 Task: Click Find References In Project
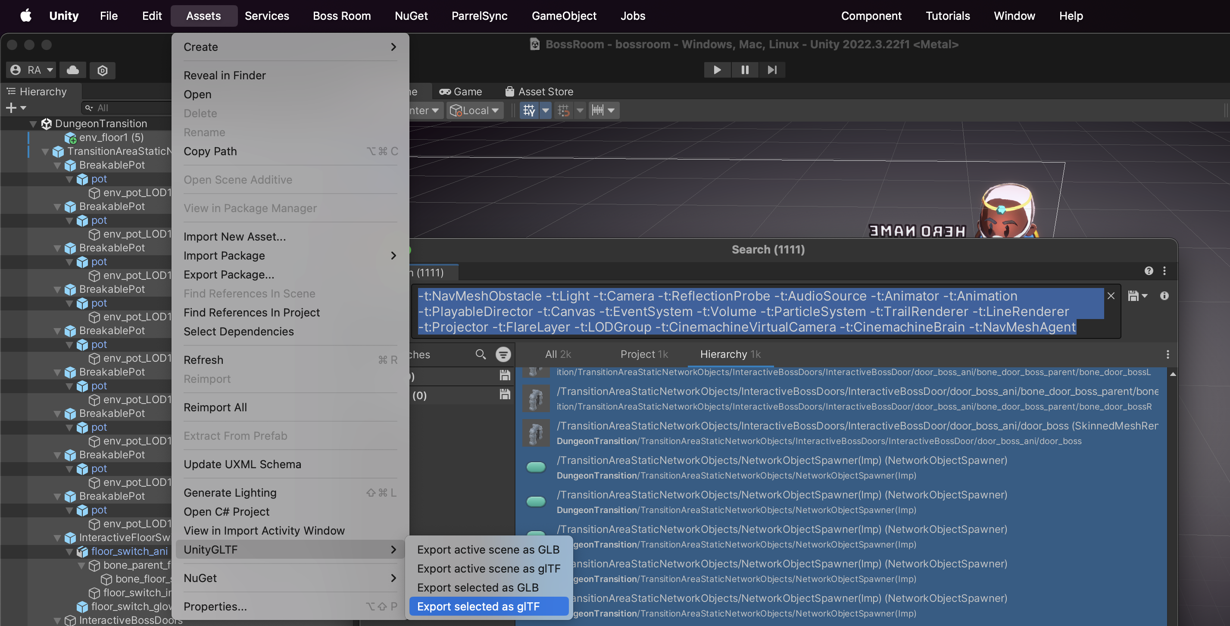(x=290, y=312)
